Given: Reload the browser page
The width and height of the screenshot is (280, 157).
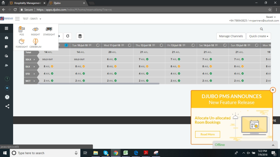Looking at the screenshot, I should point(15,10).
